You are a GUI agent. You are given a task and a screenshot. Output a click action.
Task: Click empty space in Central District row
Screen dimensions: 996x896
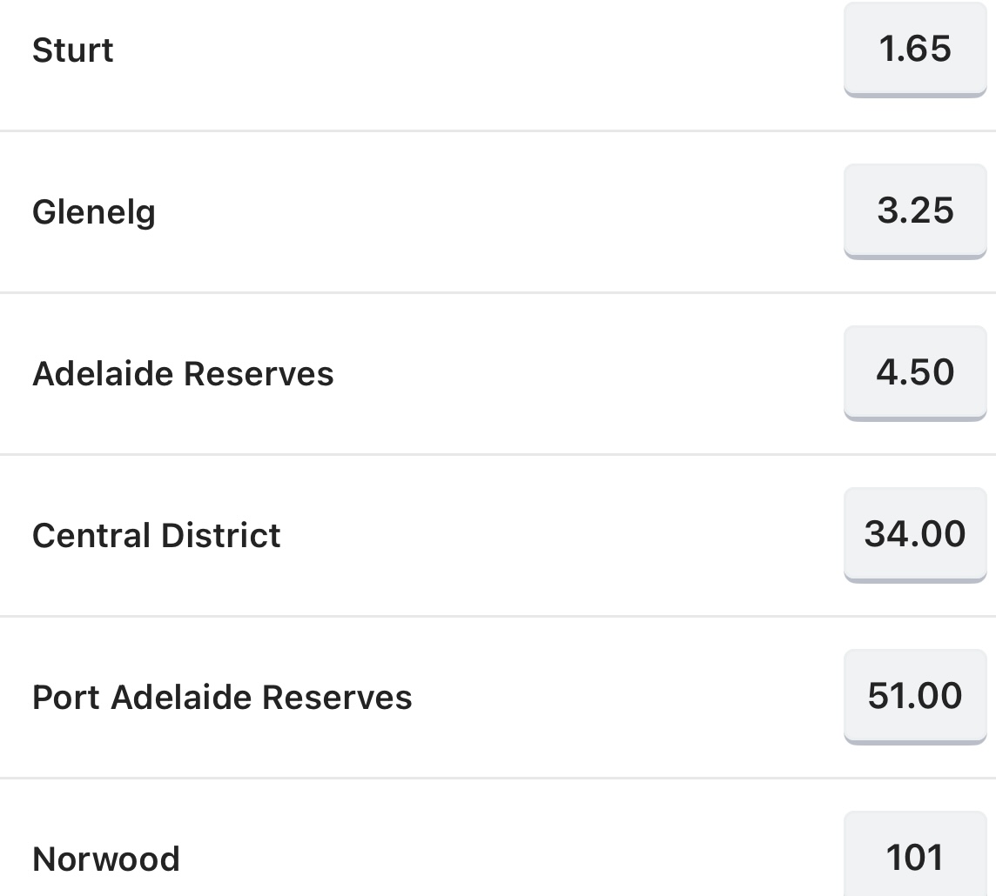(x=559, y=535)
